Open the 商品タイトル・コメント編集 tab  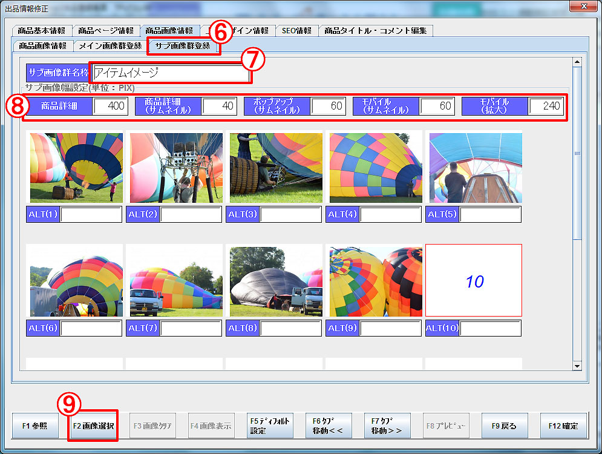[x=375, y=31]
